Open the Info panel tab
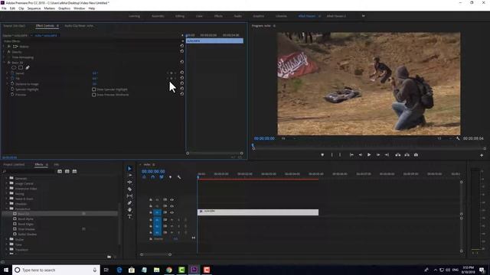The height and width of the screenshot is (275, 490). pos(56,164)
